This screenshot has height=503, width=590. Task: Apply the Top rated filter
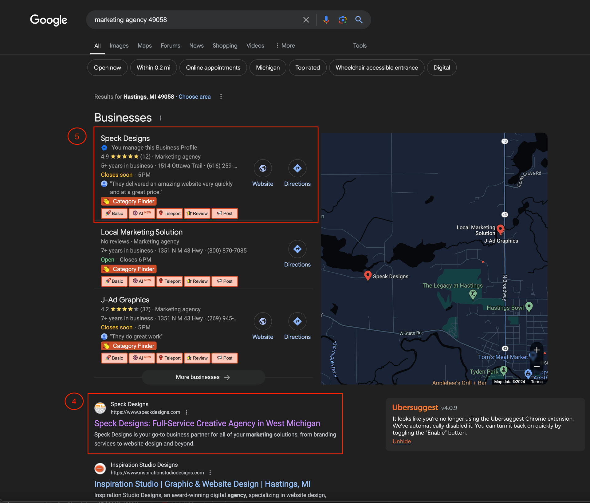tap(308, 68)
